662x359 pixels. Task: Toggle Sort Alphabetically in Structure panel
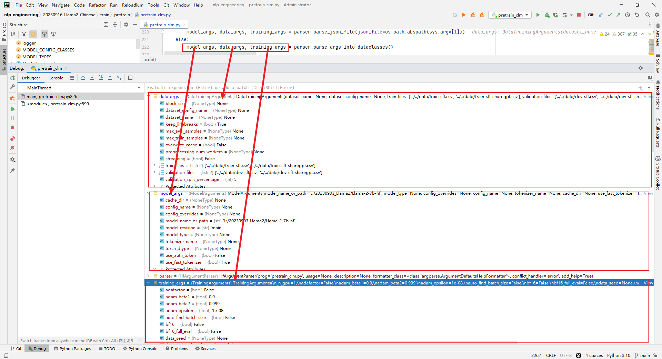tap(13, 34)
